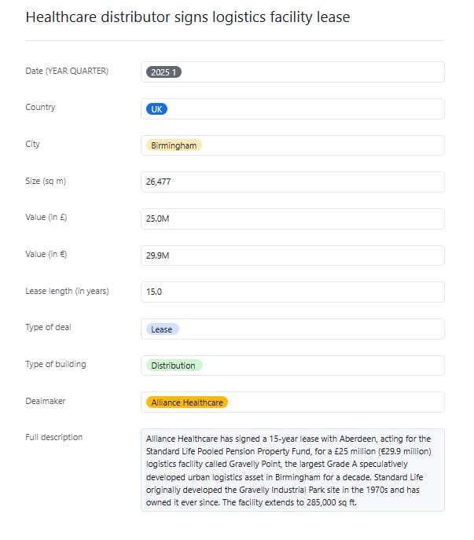
Task: Click empty area of Country field
Action: [306, 109]
